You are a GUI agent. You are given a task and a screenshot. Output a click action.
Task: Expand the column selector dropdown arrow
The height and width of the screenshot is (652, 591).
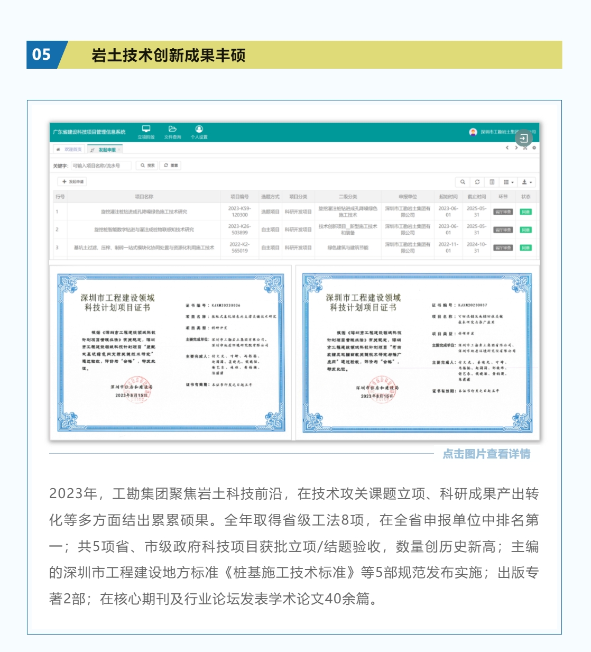click(512, 182)
